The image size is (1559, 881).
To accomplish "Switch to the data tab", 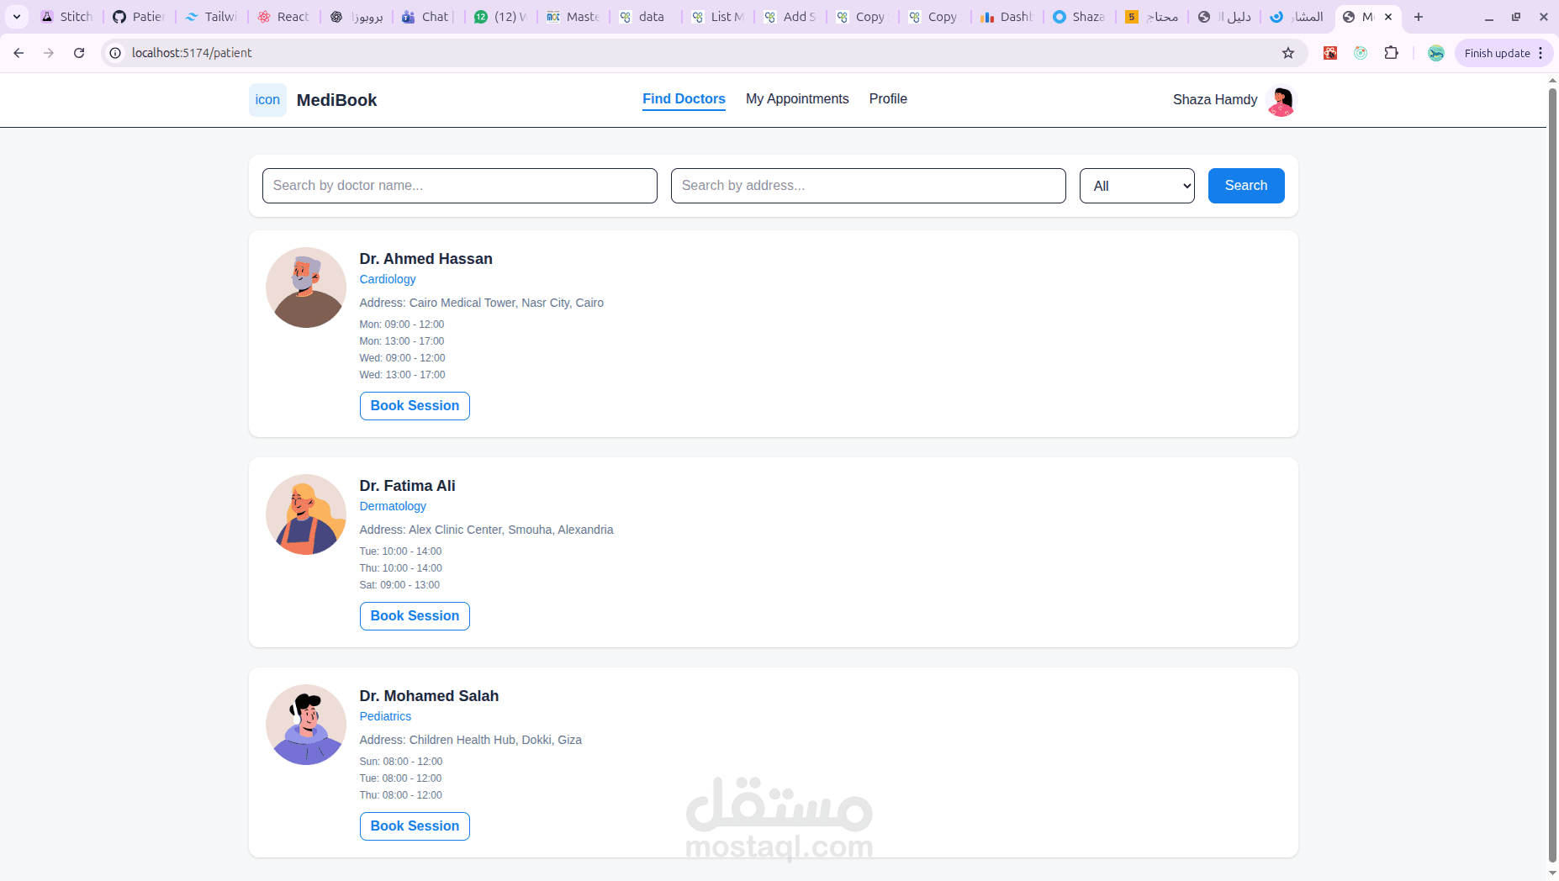I will pyautogui.click(x=646, y=17).
